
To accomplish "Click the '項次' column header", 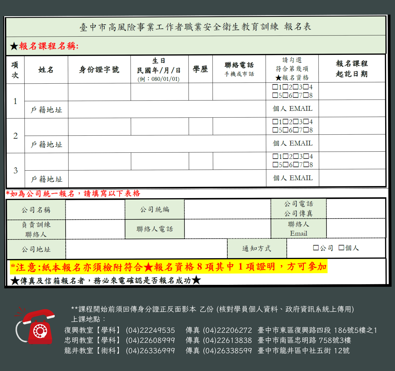I will tap(15, 70).
